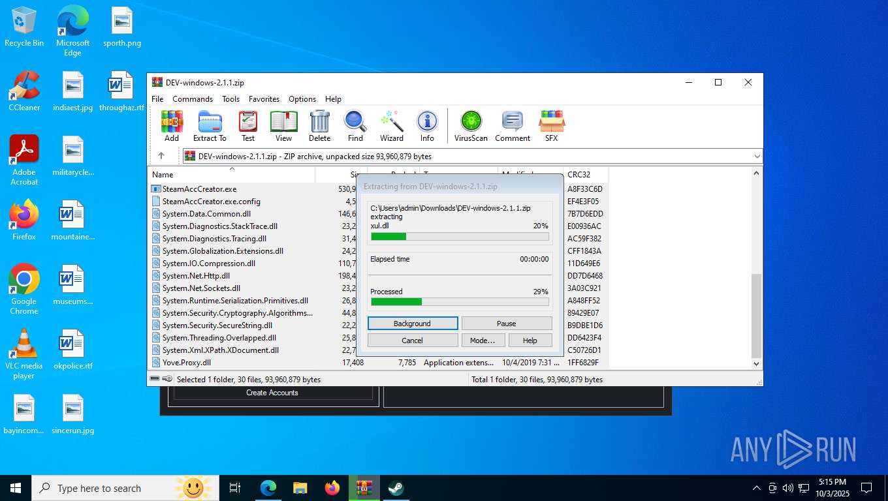Open the File menu

[157, 99]
